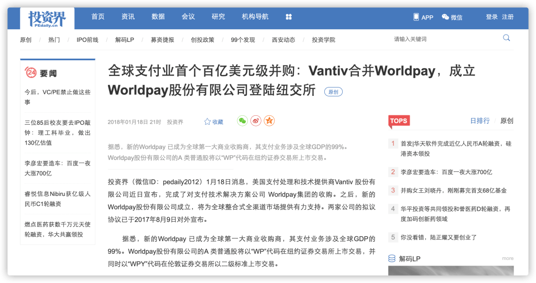Open the 机构导航 menu item
This screenshot has height=283, width=536.
tap(255, 17)
